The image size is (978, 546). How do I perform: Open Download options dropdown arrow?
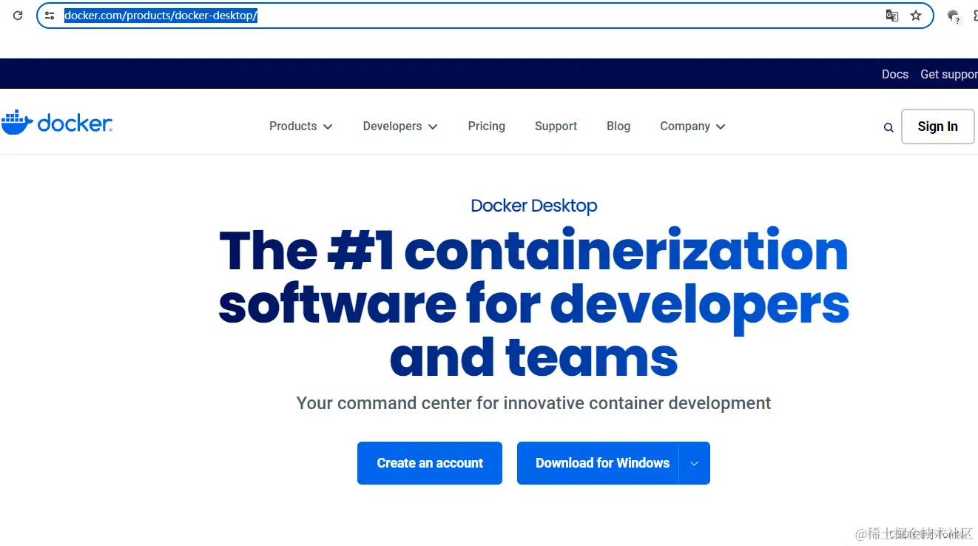[694, 463]
